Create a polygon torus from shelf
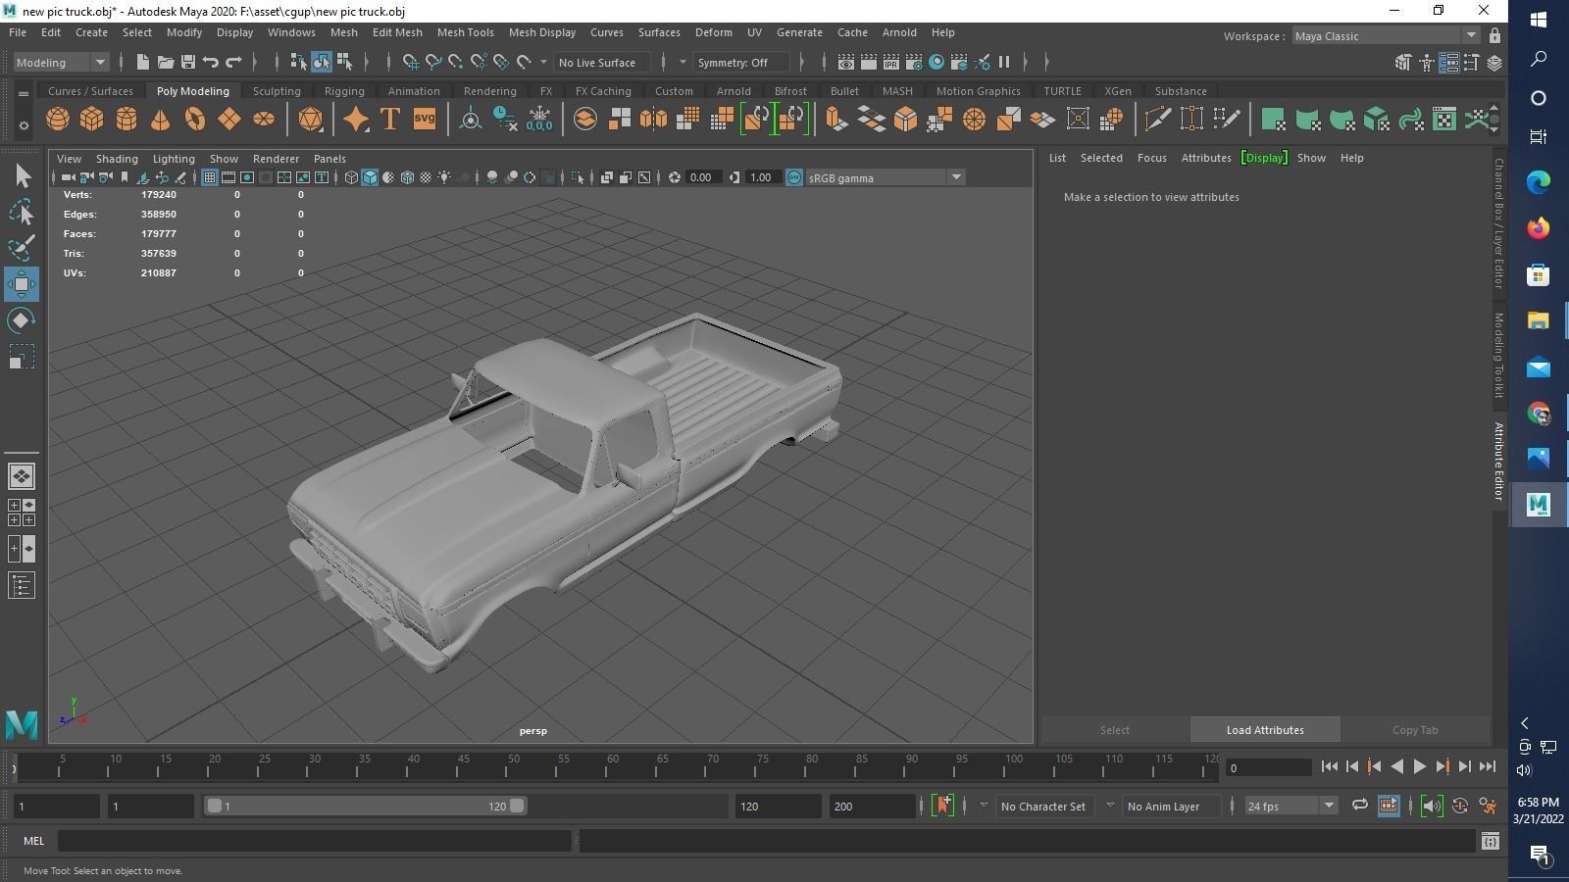 pos(195,120)
